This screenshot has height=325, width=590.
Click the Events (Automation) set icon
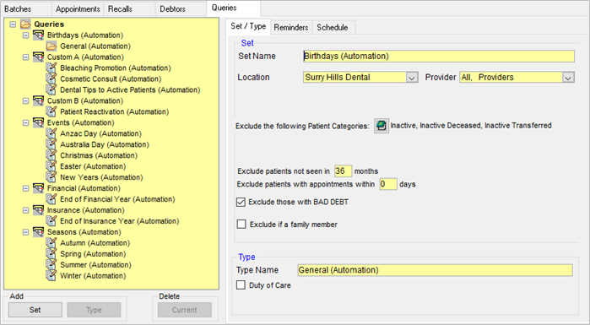38,122
